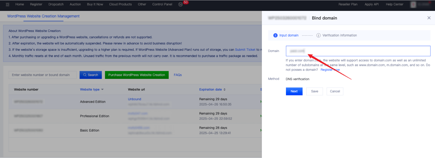Screen dimensions: 435x158
Task: Click the sort icon on Expiration date column
Action: coord(224,90)
